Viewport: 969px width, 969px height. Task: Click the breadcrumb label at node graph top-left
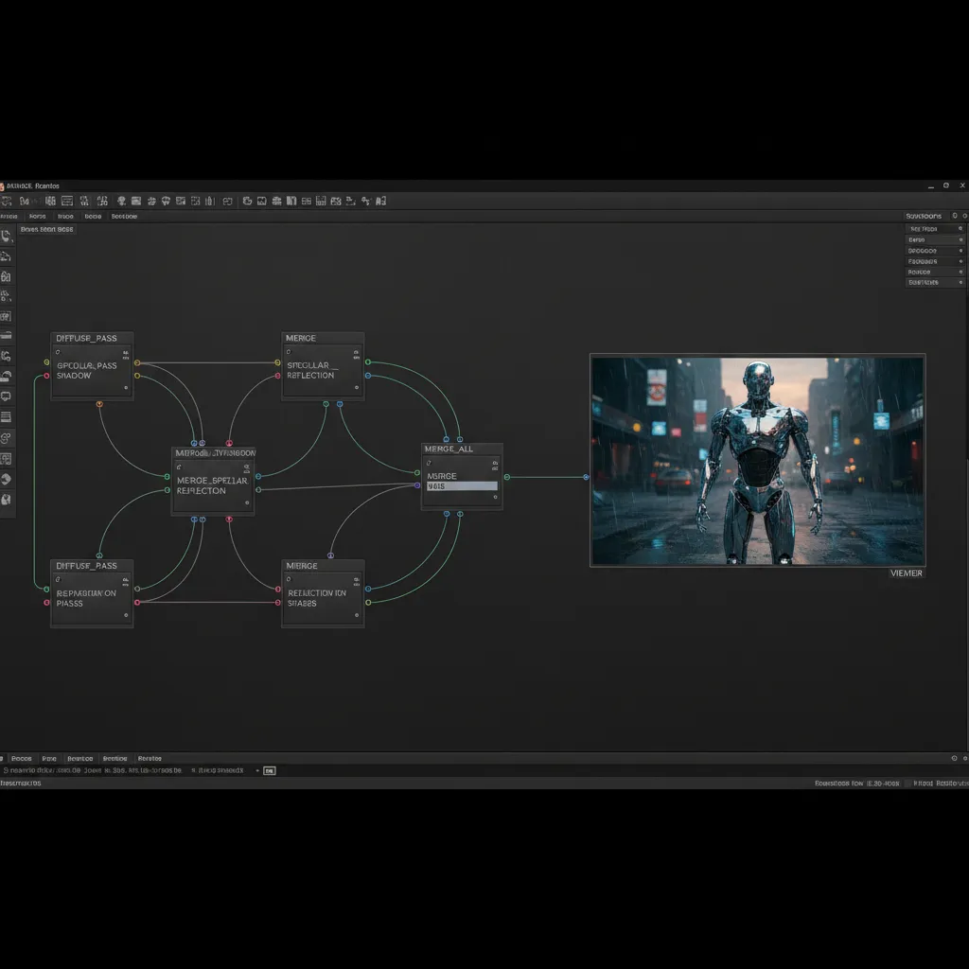[47, 229]
